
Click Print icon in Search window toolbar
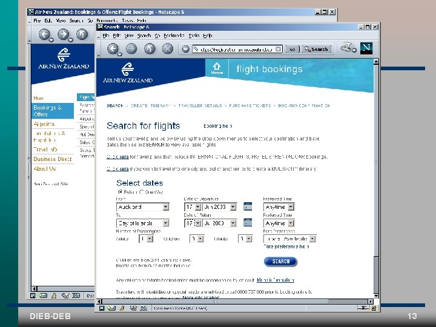347,48
